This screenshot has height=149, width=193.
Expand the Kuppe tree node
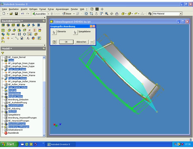(3, 60)
